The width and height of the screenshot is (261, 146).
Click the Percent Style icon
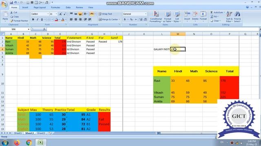click(x=131, y=19)
